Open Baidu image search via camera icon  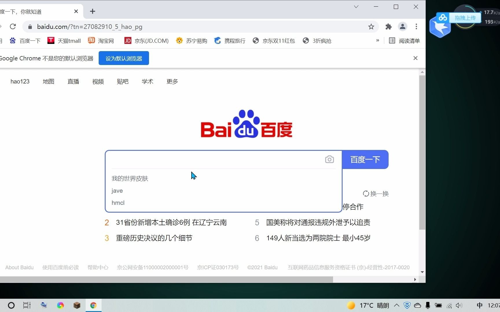coord(329,159)
